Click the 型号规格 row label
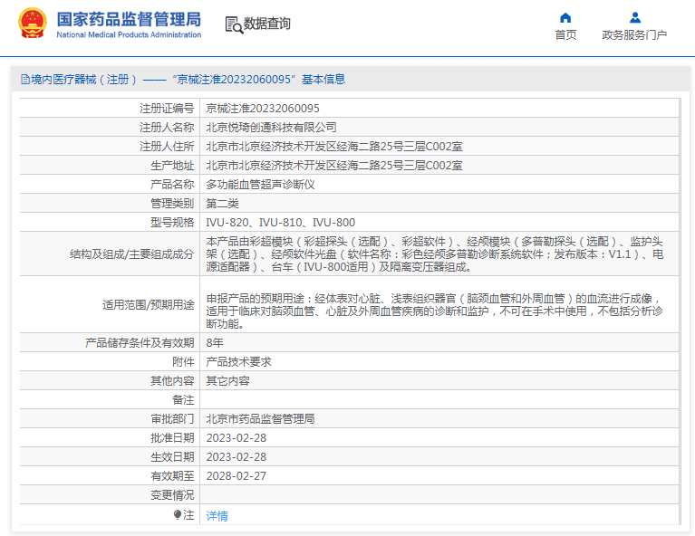This screenshot has height=536, width=695. click(x=172, y=223)
